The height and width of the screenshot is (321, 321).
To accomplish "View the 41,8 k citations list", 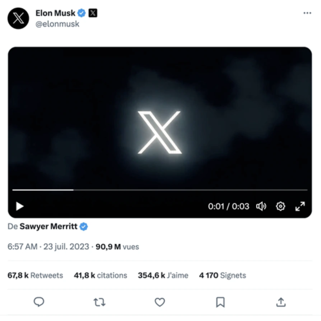I will pos(100,276).
